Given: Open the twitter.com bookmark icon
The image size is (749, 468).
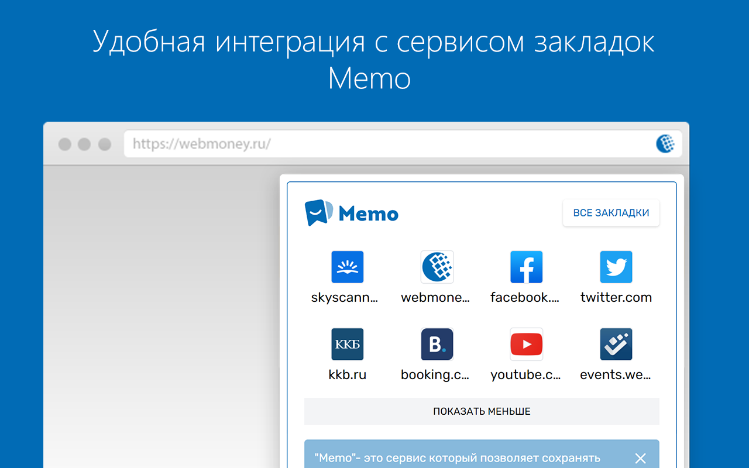Looking at the screenshot, I should pyautogui.click(x=616, y=267).
